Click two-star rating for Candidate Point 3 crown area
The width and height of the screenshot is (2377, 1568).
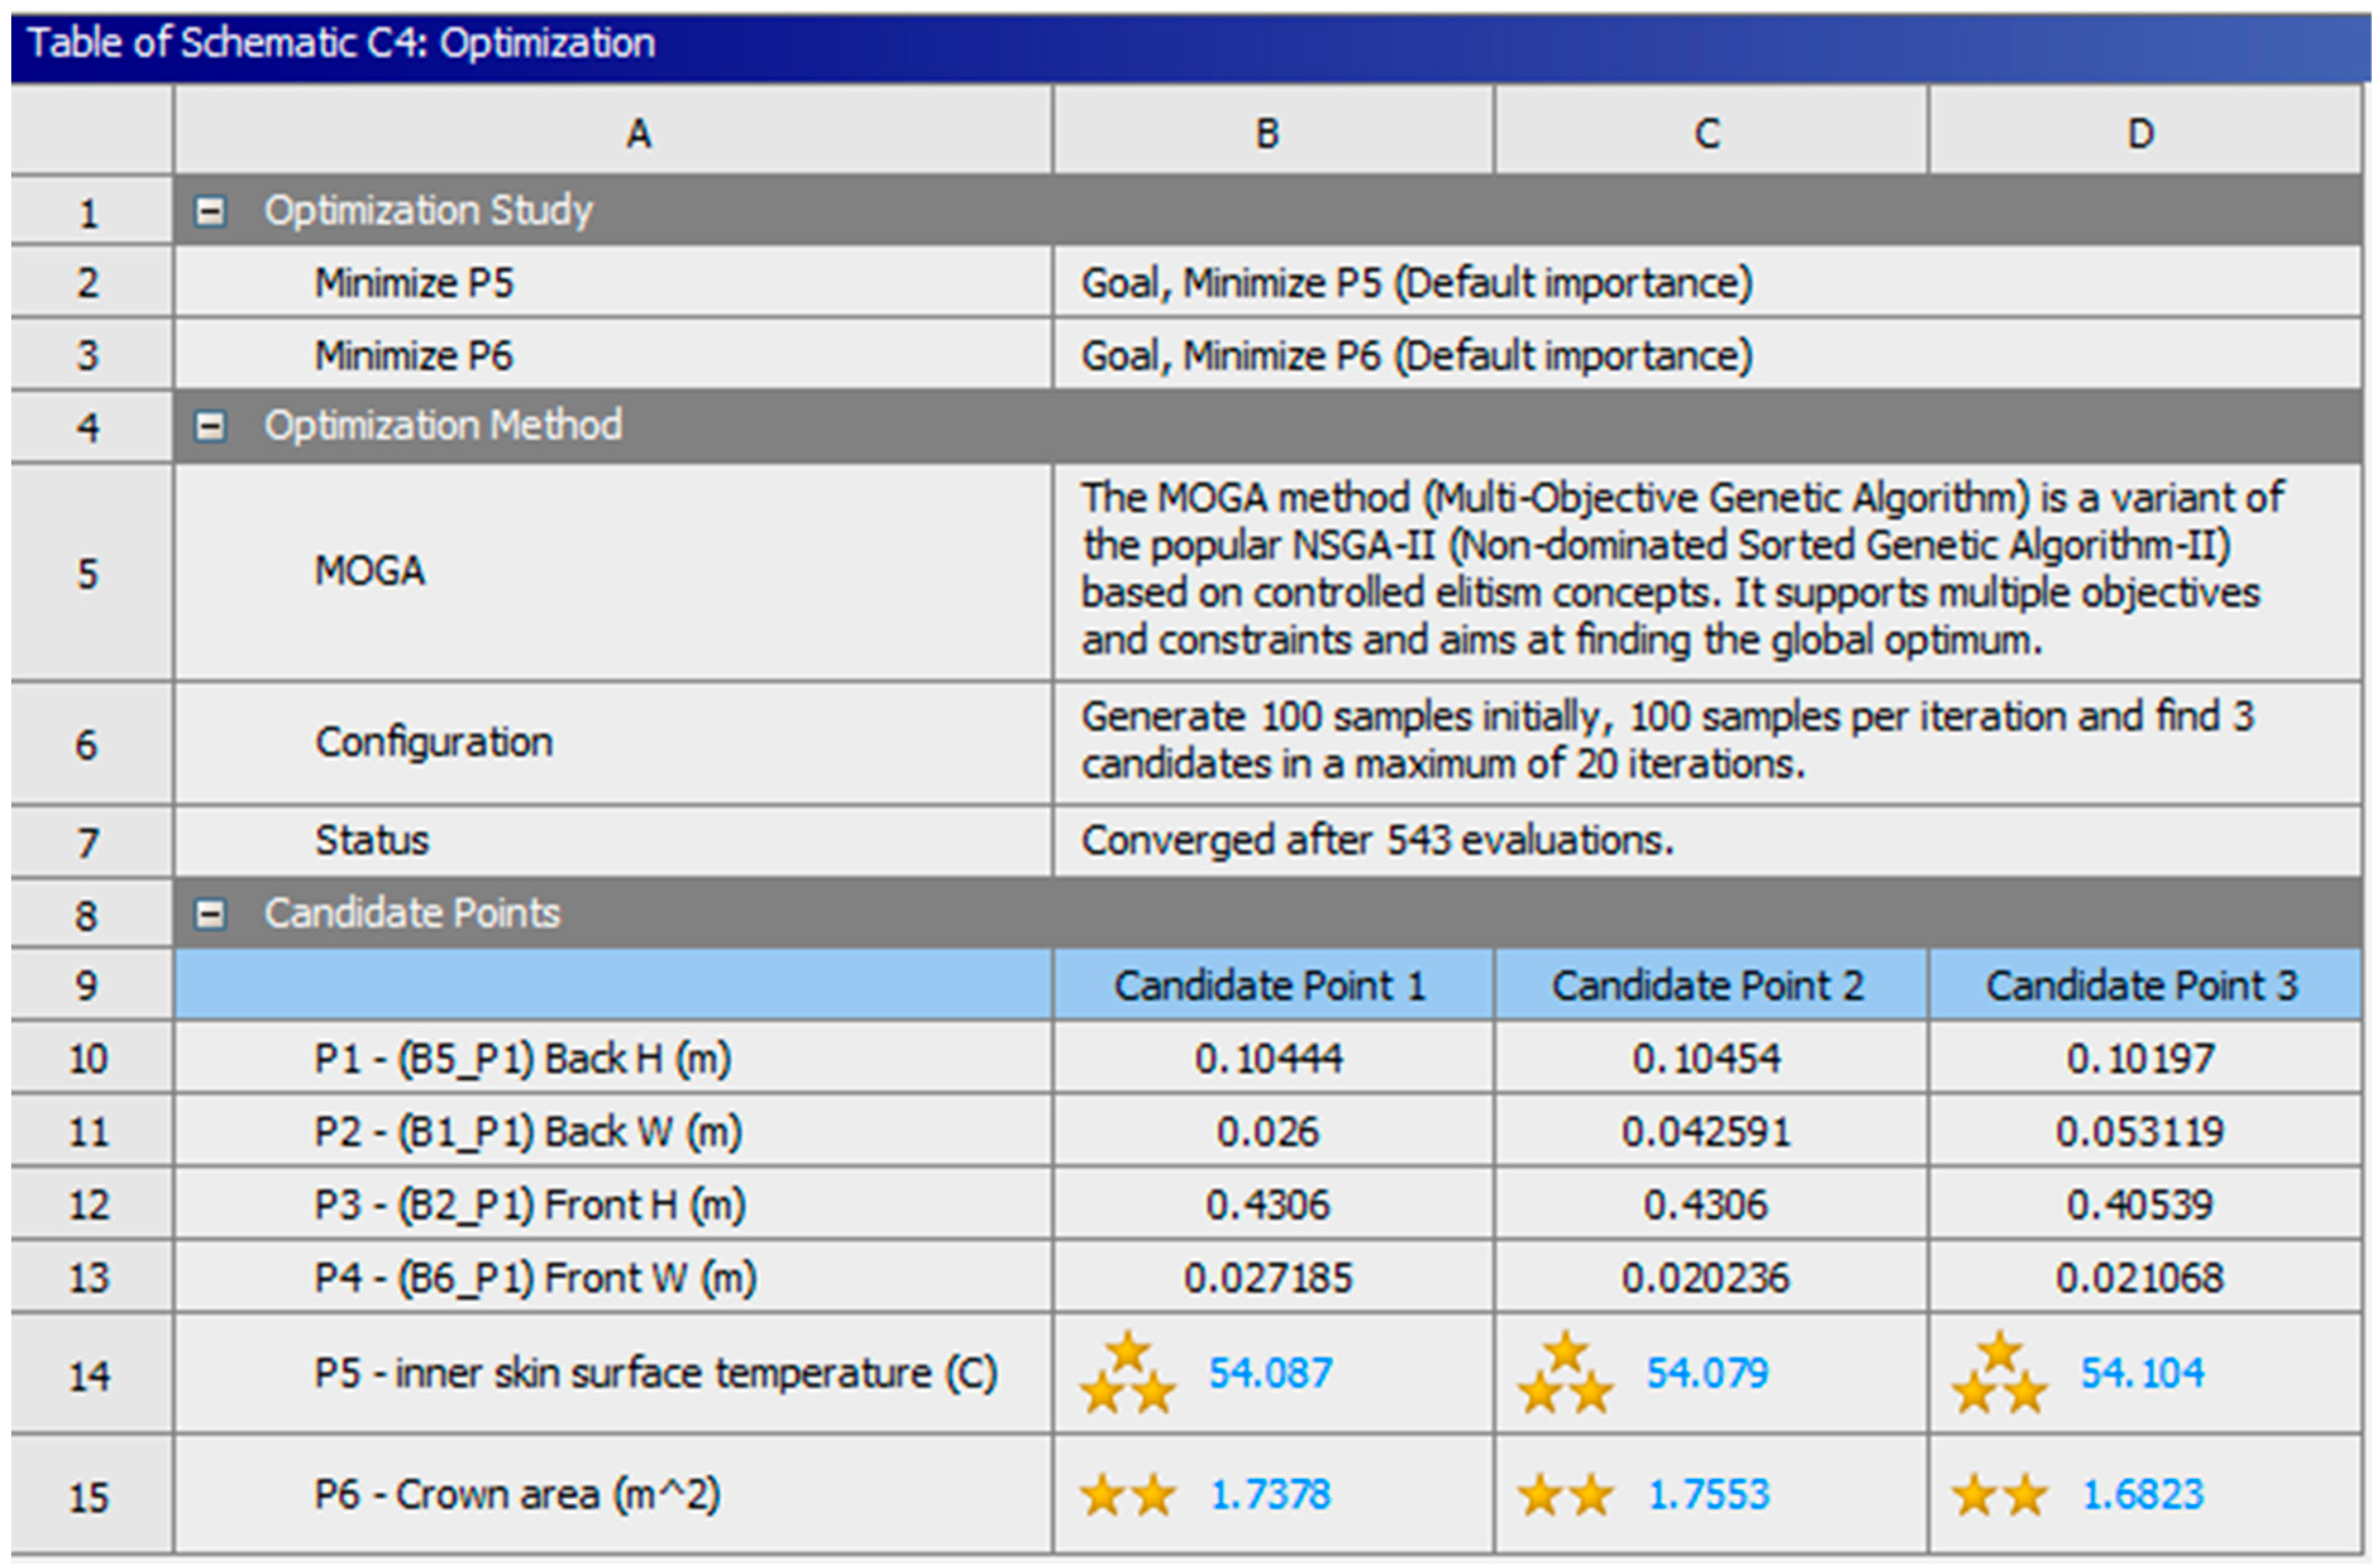[1999, 1496]
